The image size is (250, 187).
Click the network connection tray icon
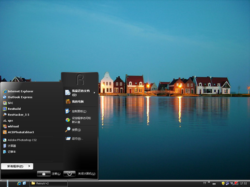point(228,183)
